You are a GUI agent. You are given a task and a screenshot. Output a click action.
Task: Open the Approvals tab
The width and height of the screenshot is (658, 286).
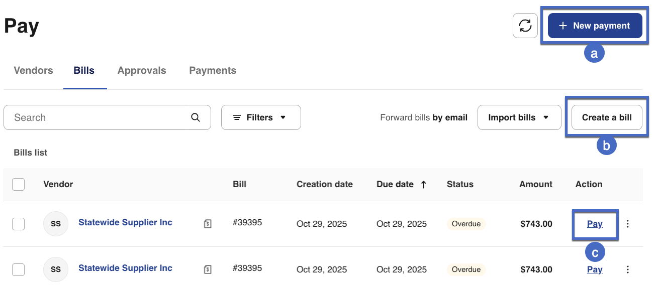pyautogui.click(x=142, y=71)
